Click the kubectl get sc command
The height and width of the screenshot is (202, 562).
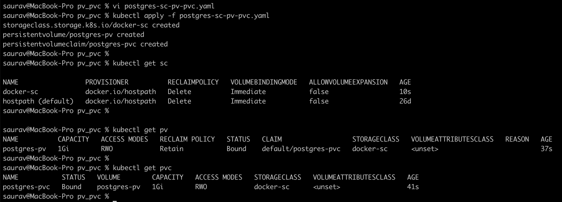pos(140,63)
